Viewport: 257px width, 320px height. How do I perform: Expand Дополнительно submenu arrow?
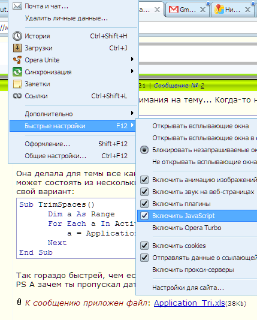click(132, 113)
